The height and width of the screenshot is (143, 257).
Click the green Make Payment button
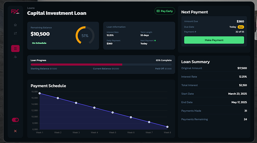pyautogui.click(x=214, y=40)
